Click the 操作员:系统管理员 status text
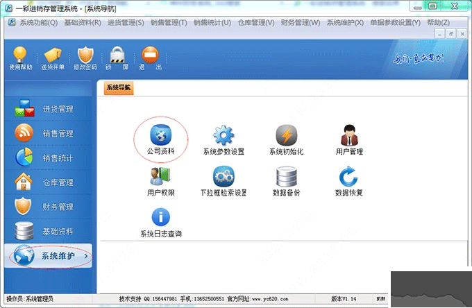472x308 pixels. pyautogui.click(x=30, y=299)
